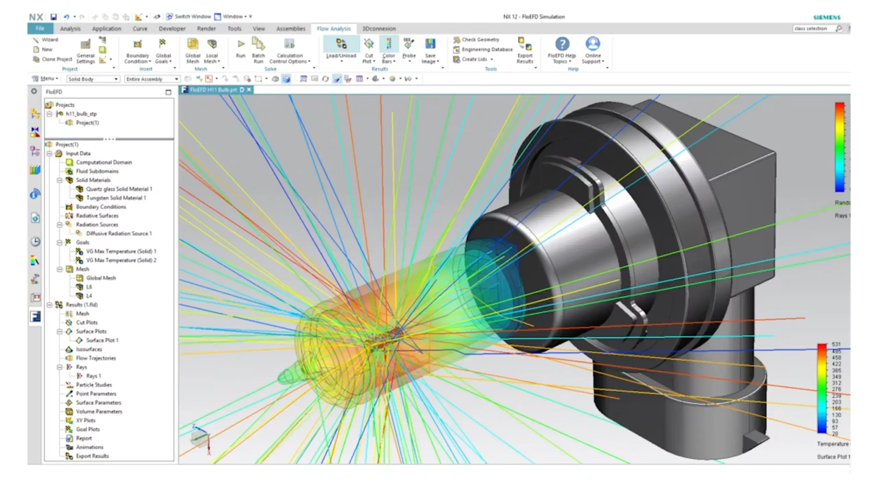Select Flow Trajectories item
The image size is (878, 485).
click(96, 358)
